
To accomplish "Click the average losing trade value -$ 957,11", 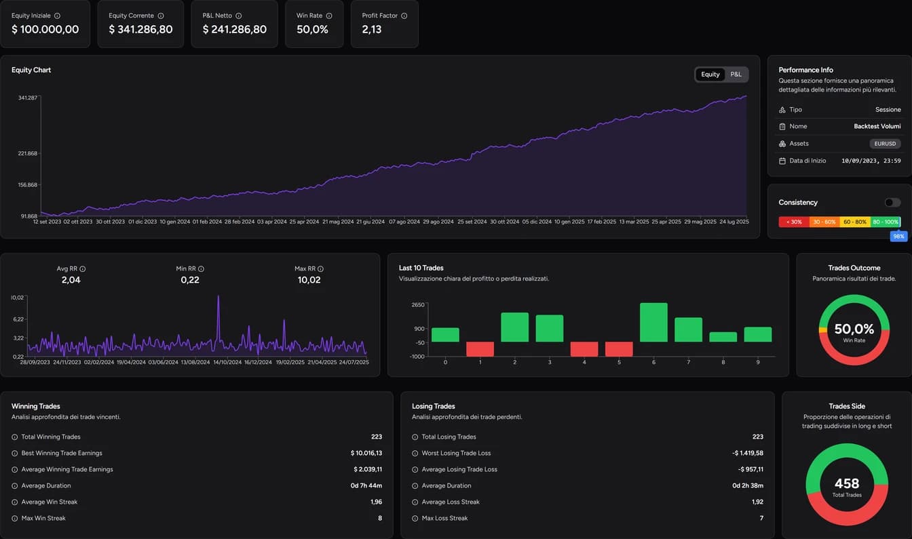I will [750, 469].
